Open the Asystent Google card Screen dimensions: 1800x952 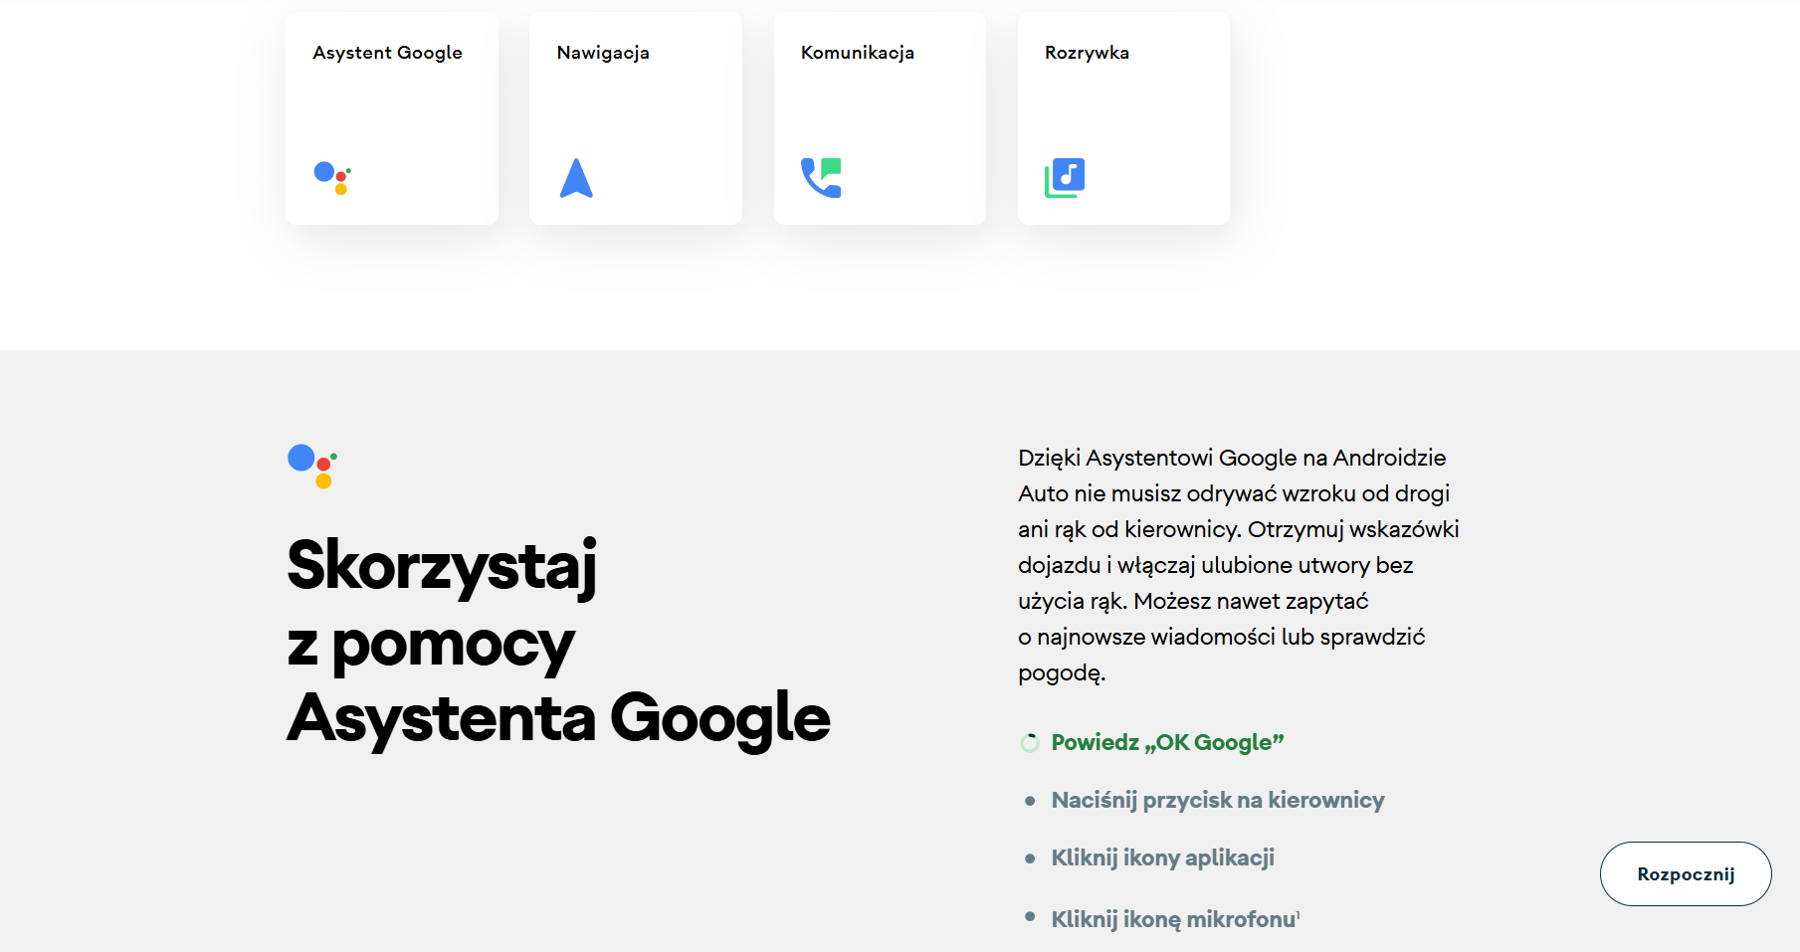pyautogui.click(x=392, y=118)
